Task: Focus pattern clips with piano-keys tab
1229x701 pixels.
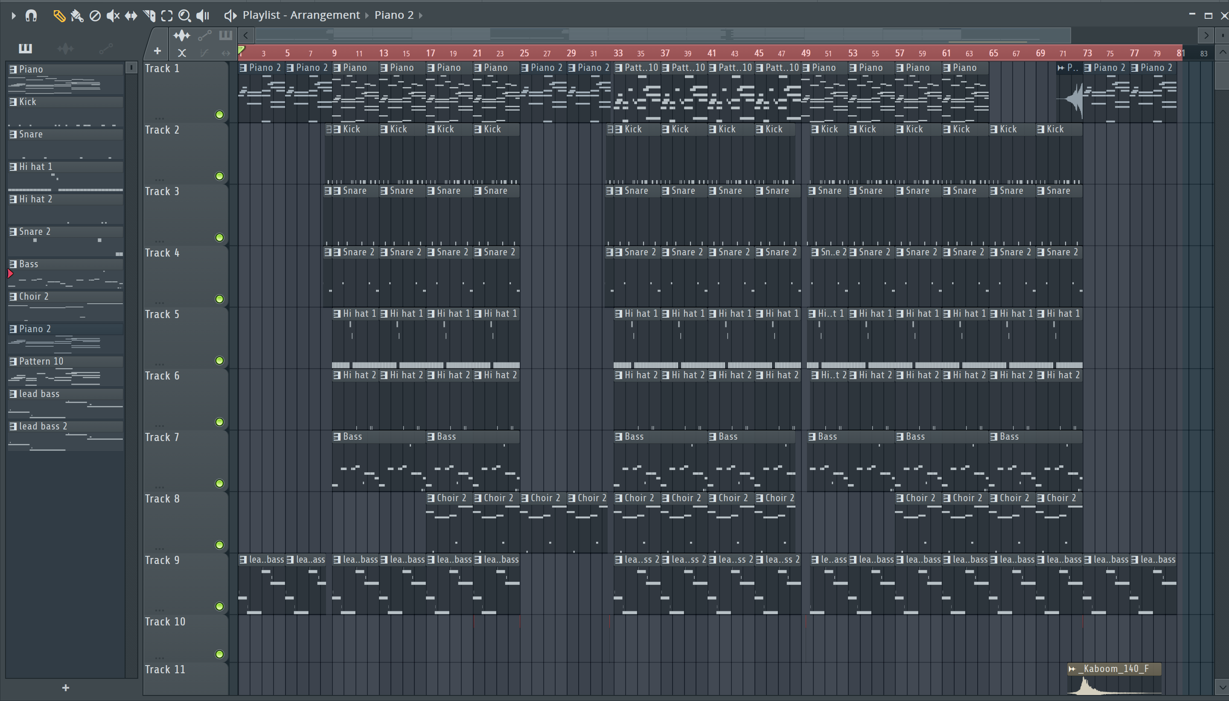Action: pos(226,35)
